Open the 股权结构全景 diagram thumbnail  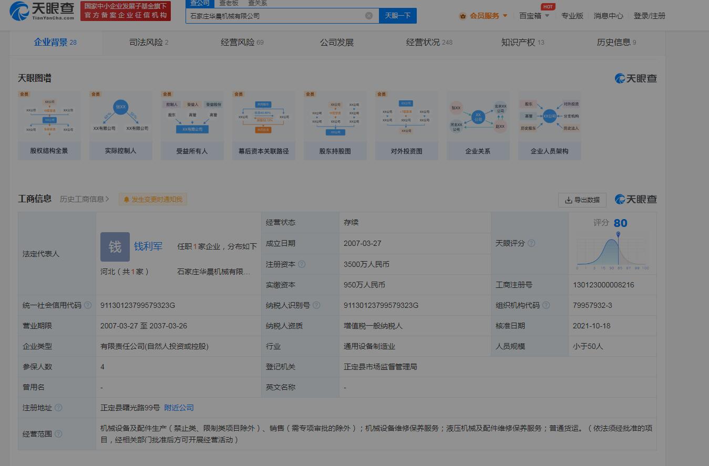(49, 125)
